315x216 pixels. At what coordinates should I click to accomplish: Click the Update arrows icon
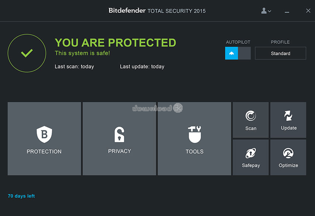tap(288, 116)
